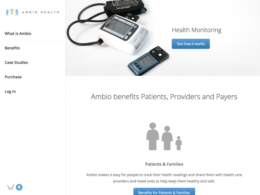Screen dimensions: 260x195
Task: Click the See how it works button
Action: (x=191, y=44)
